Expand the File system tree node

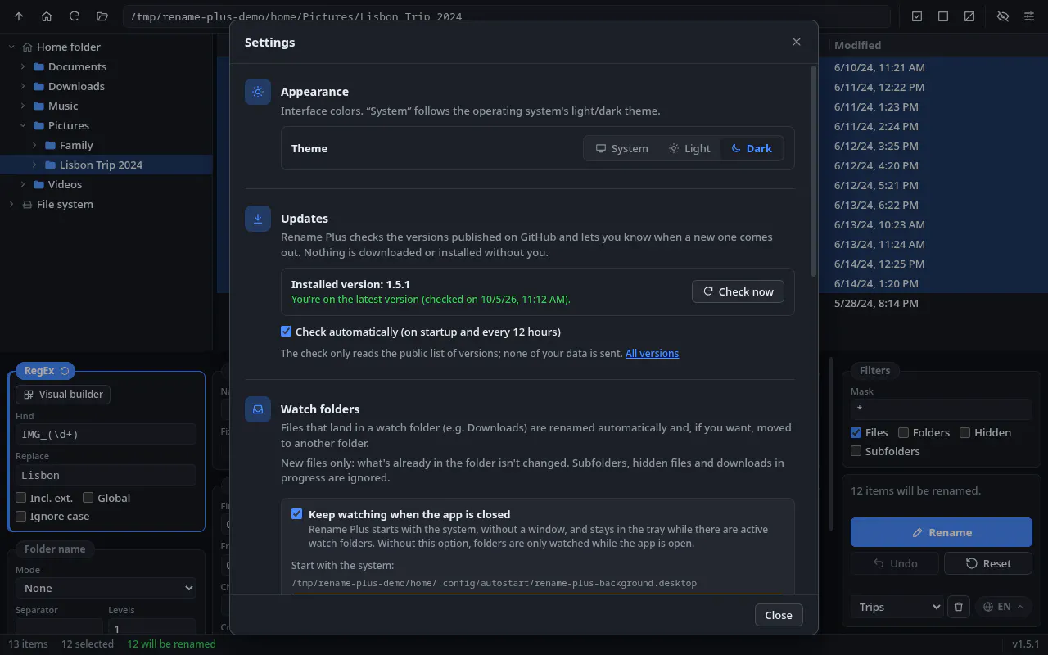click(11, 204)
